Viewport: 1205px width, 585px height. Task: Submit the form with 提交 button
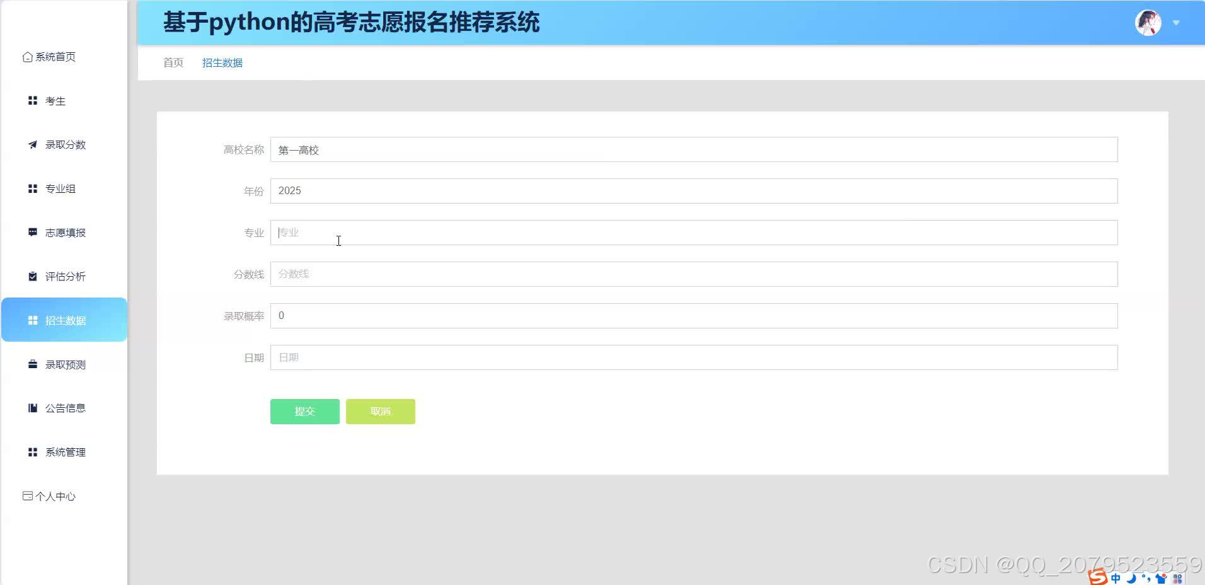click(305, 412)
